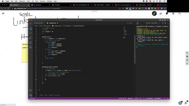Open the Search view in VS Code sidebar

click(x=30, y=33)
